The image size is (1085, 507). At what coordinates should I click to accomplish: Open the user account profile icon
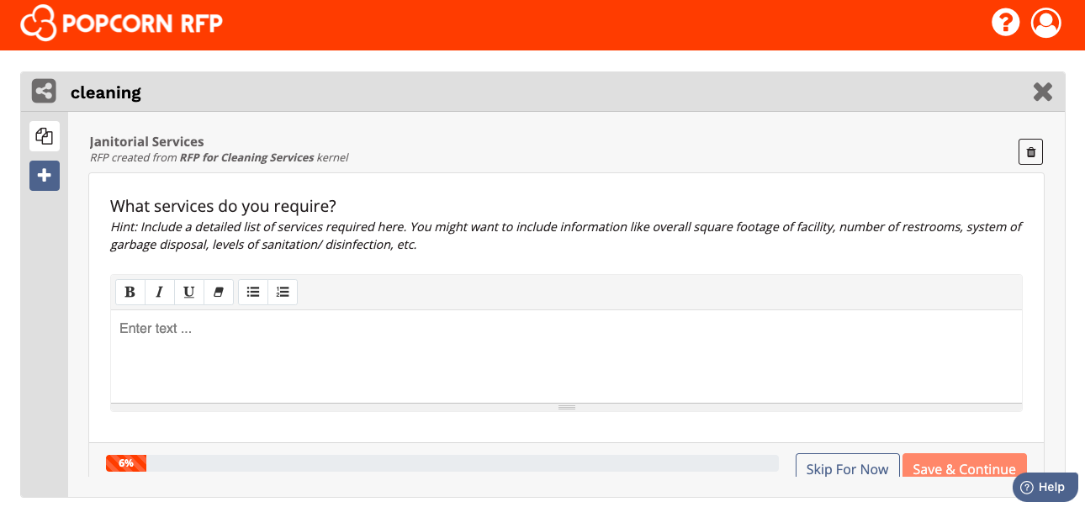tap(1045, 22)
